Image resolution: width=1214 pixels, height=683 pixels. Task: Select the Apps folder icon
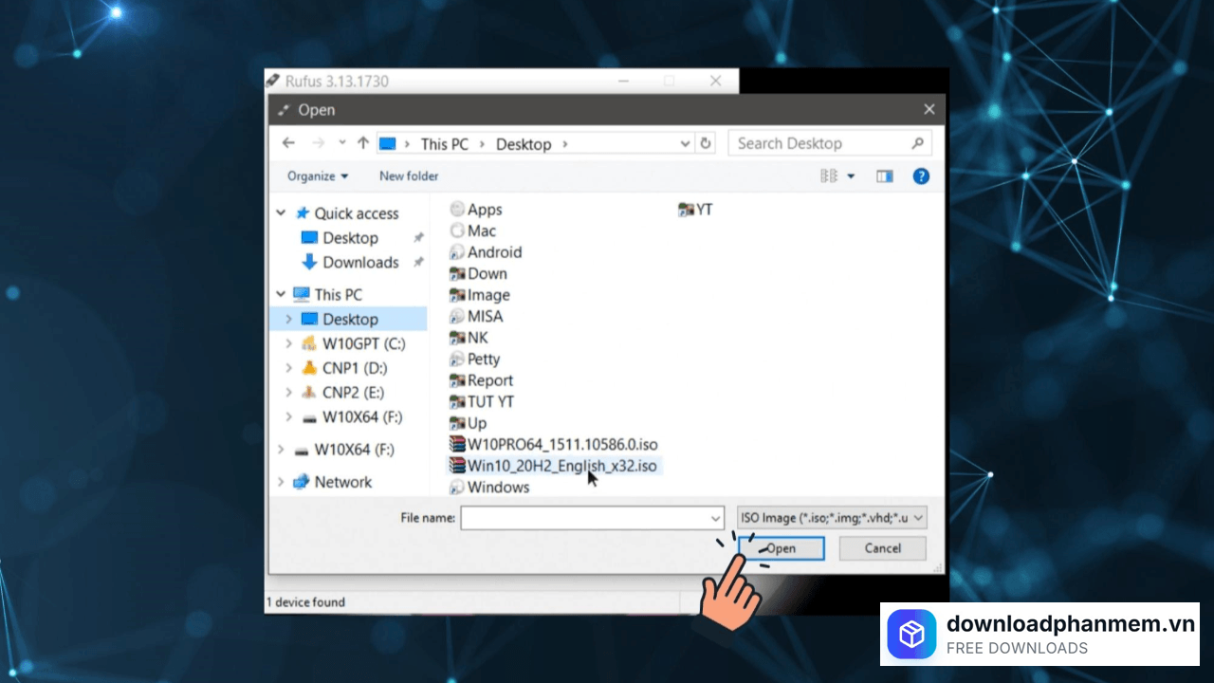457,210
